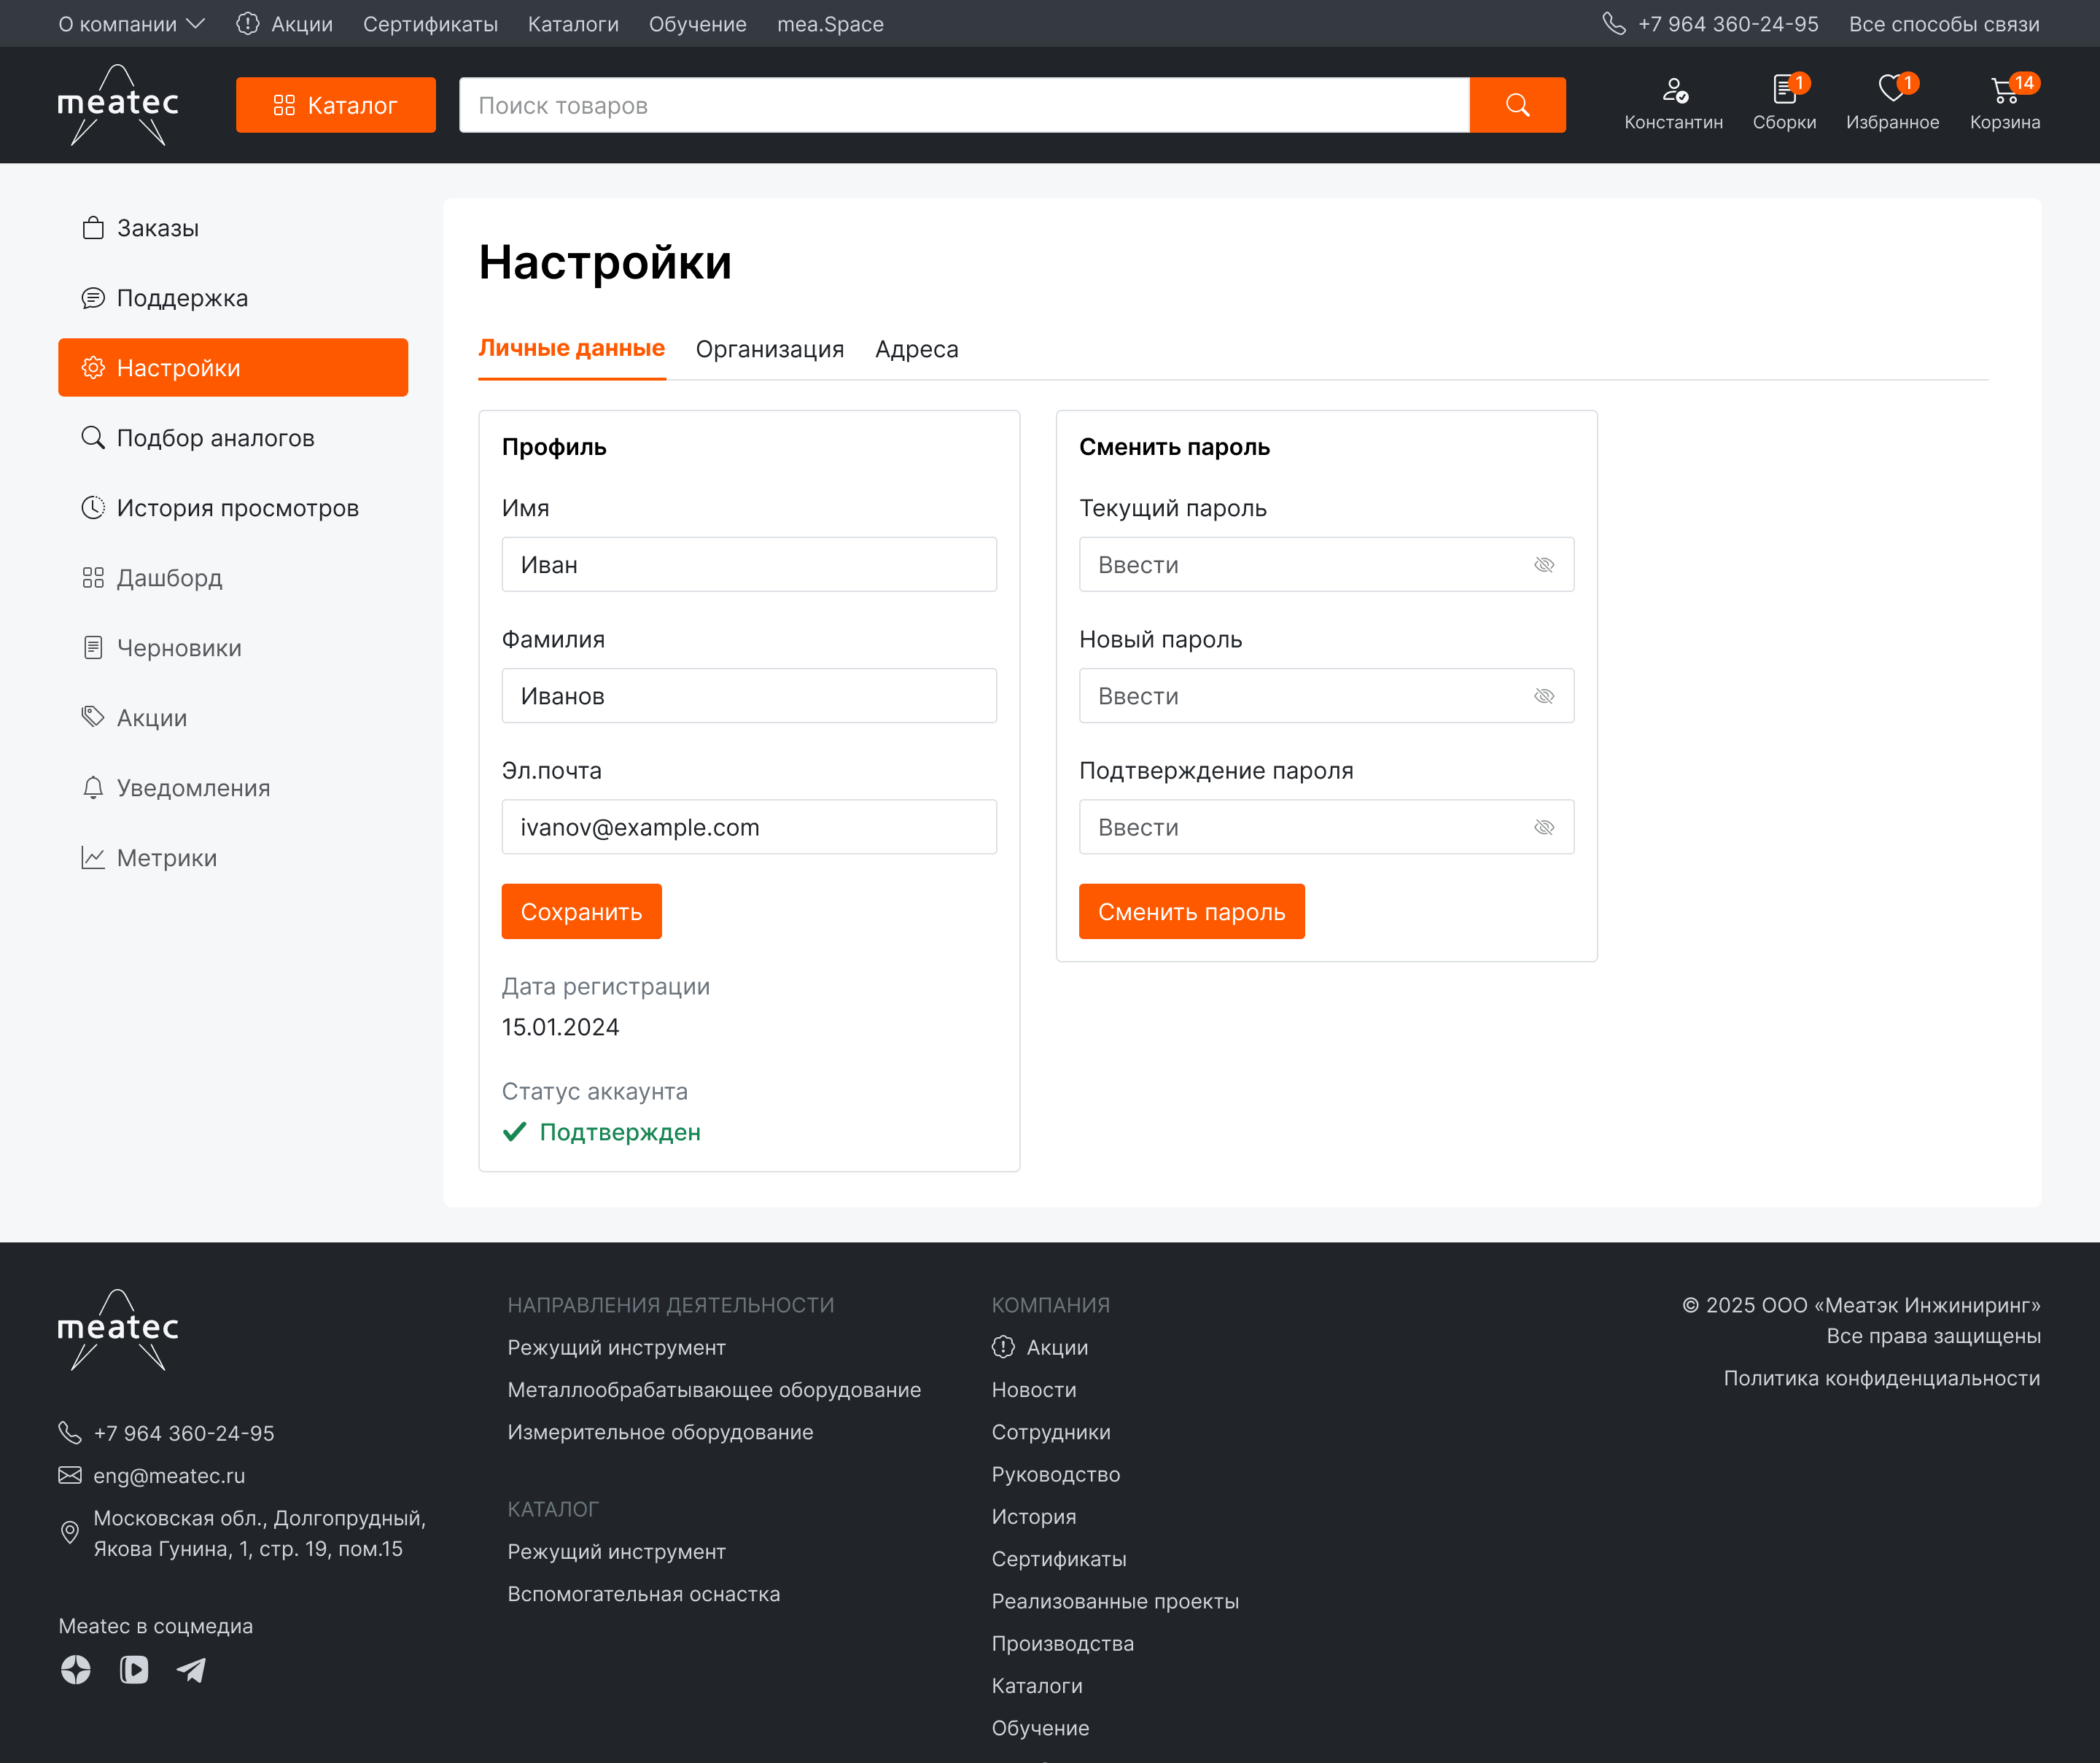
Task: Click the Сохранить profile button
Action: (581, 911)
